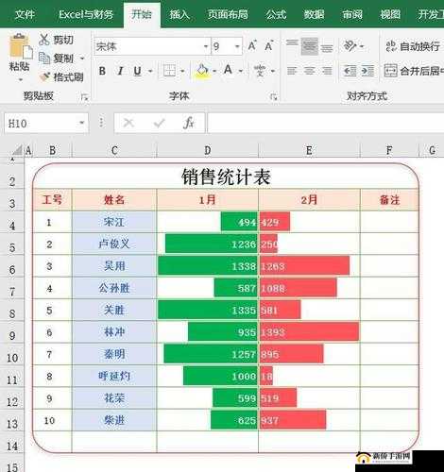Open the font size dropdown
This screenshot has height=472, width=444.
[237, 46]
